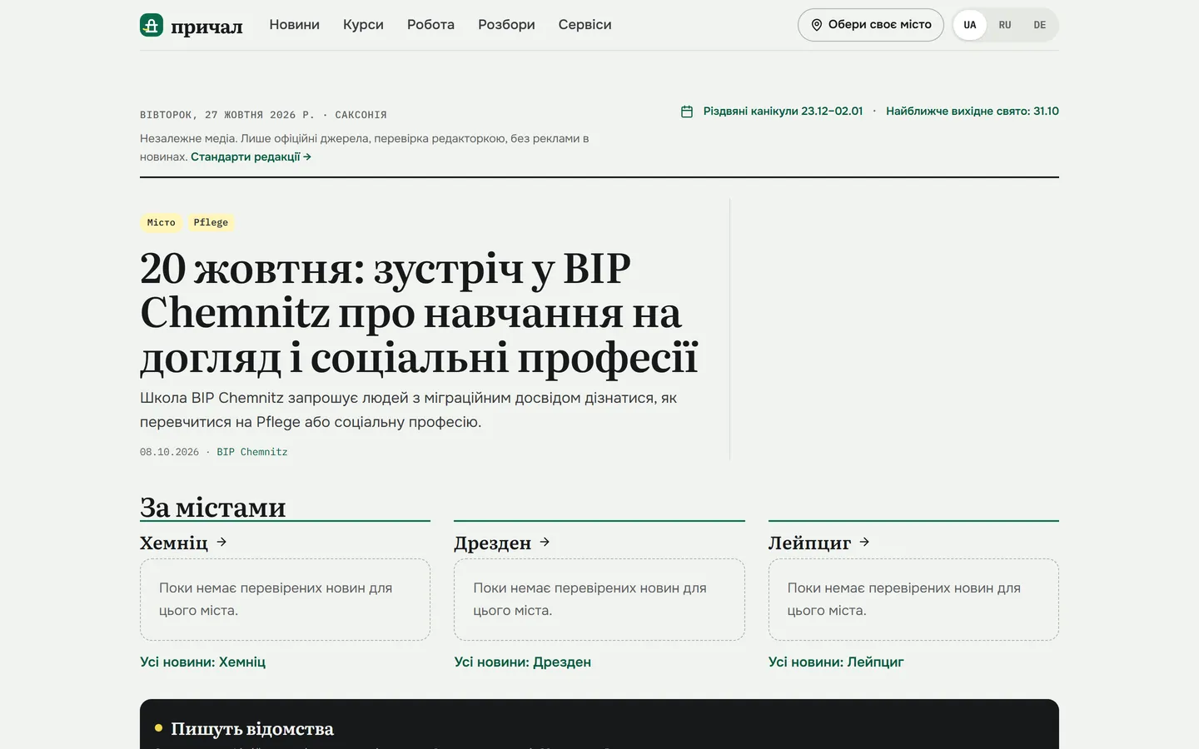Open the Лейпциг city heading
1199x749 pixels.
tap(809, 543)
